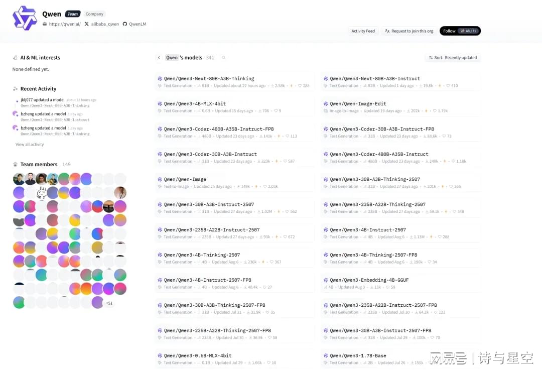Click the like heart on Qwen3-4B-Thinking-2507

pos(272,262)
